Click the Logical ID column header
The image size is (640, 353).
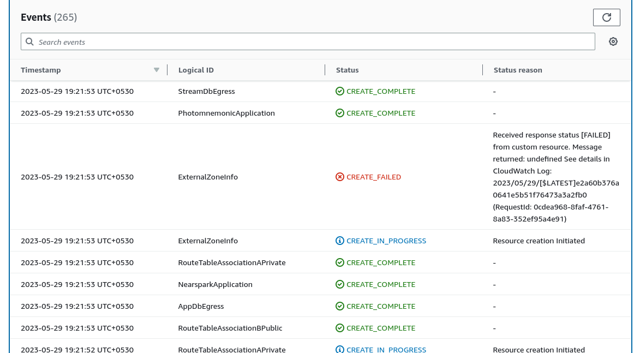tap(196, 70)
